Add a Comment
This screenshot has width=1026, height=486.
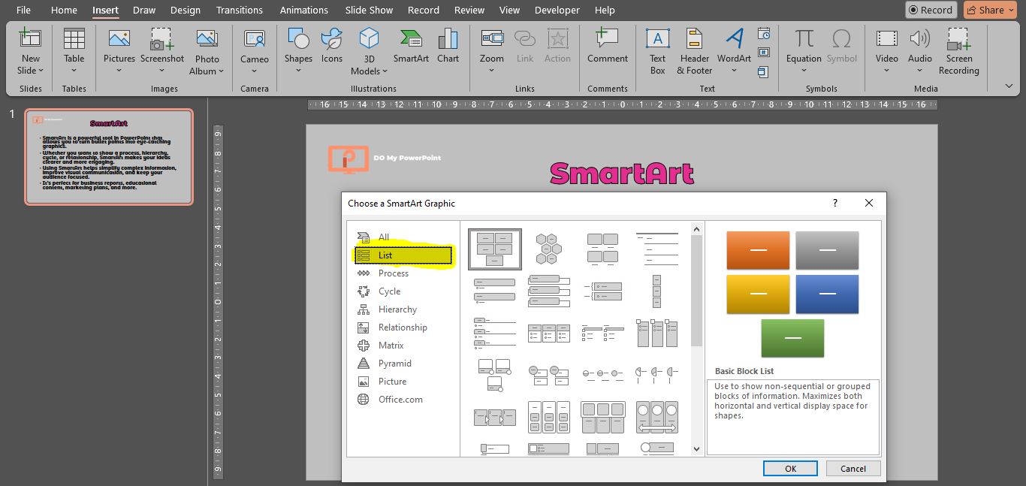pos(606,45)
